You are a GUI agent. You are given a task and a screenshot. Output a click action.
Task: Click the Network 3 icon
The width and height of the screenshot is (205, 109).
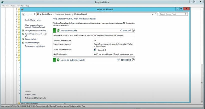pyautogui.click(x=95, y=50)
